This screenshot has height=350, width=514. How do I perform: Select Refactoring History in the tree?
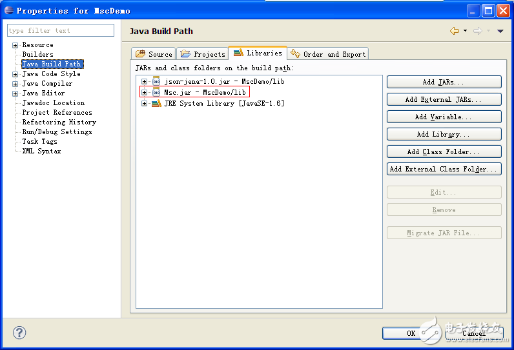coord(59,122)
